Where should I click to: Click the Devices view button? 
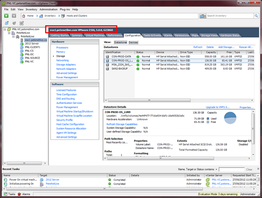pos(133,42)
